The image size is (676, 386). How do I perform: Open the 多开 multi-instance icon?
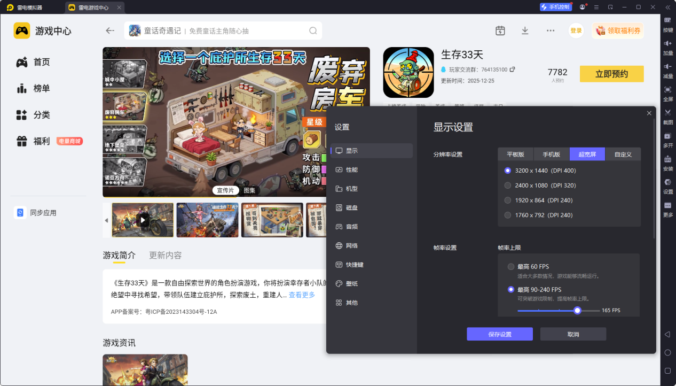coord(668,136)
